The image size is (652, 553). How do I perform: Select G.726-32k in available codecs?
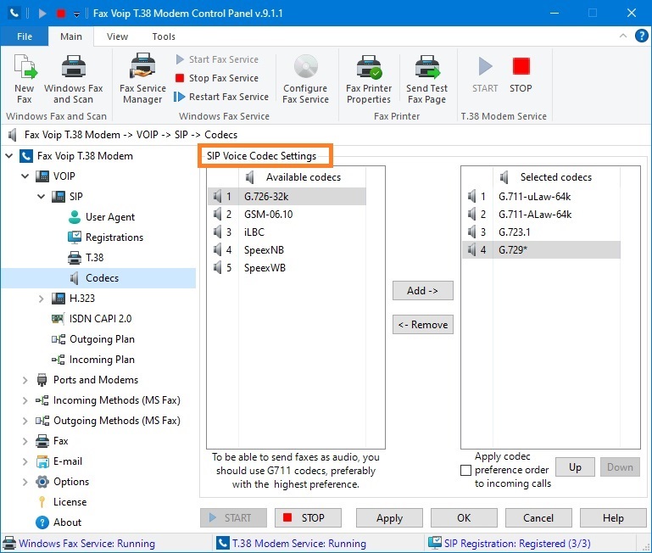(x=287, y=197)
